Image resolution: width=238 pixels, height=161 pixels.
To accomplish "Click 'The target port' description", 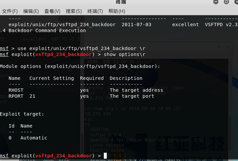I will pos(132,96).
